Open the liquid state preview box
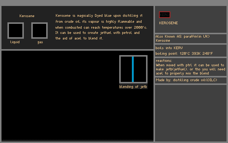This screenshot has width=228, height=143. point(16,31)
